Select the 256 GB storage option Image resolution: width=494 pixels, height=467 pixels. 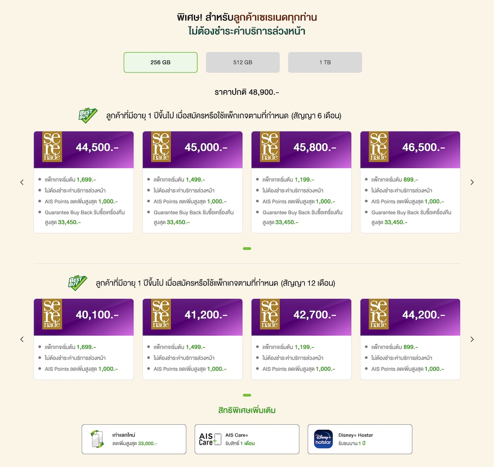tap(160, 62)
